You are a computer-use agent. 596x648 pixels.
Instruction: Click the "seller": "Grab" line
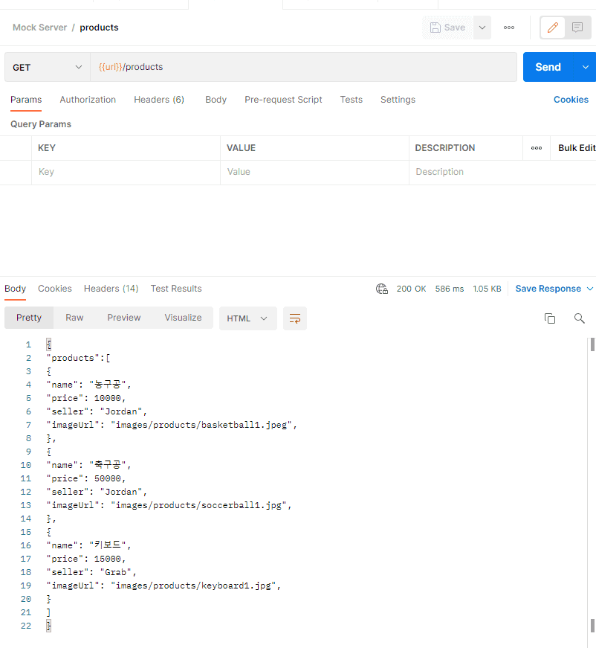pyautogui.click(x=91, y=572)
